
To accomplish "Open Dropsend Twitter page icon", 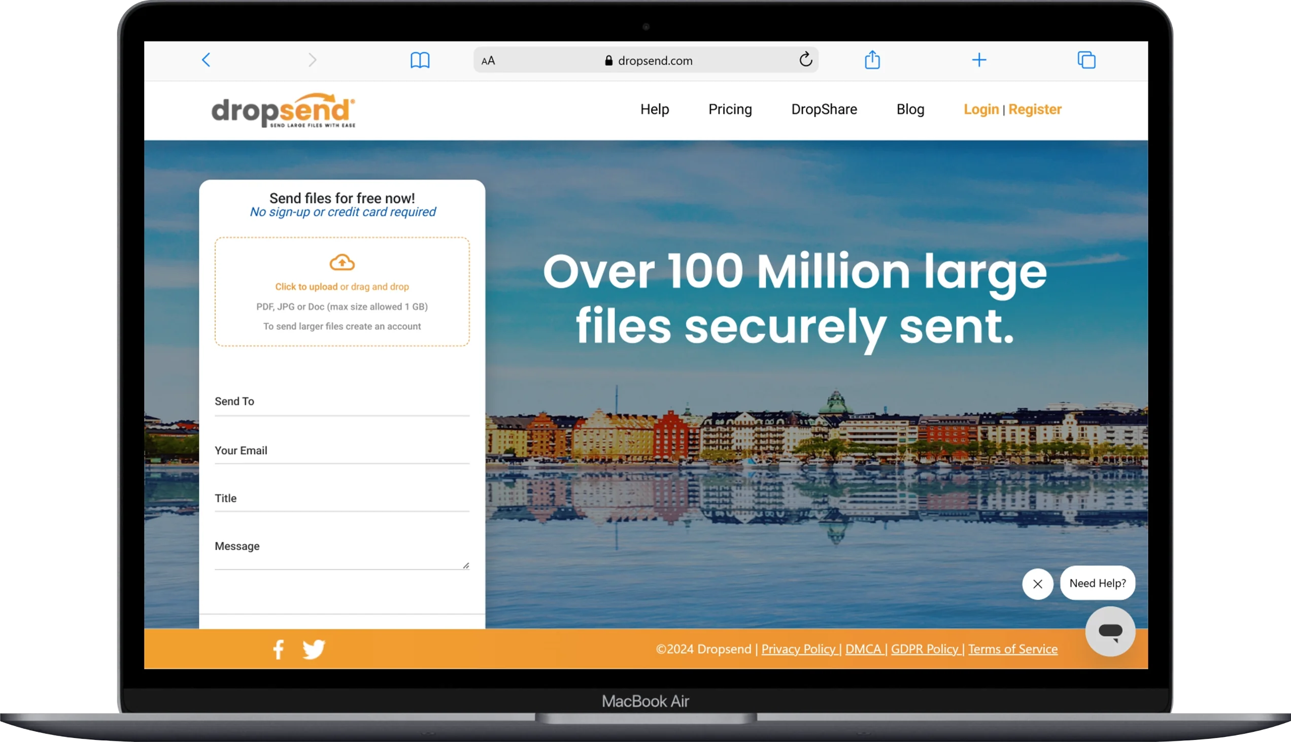I will [x=313, y=649].
